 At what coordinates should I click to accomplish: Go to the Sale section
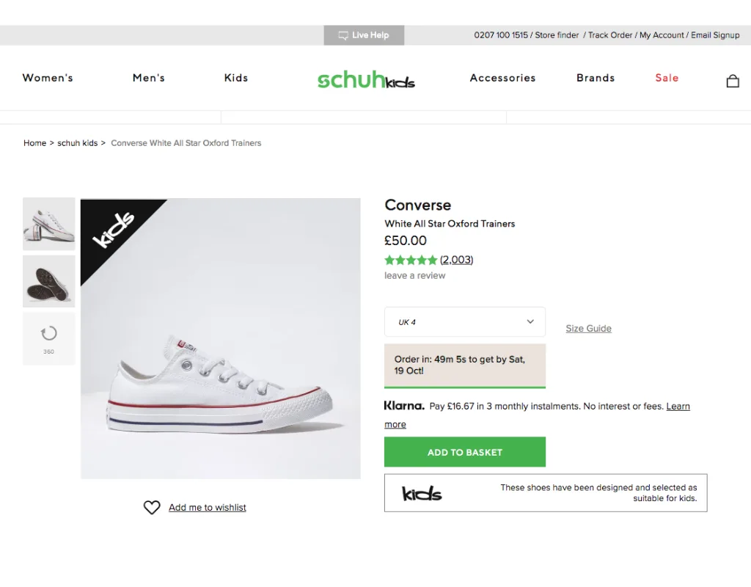tap(667, 78)
